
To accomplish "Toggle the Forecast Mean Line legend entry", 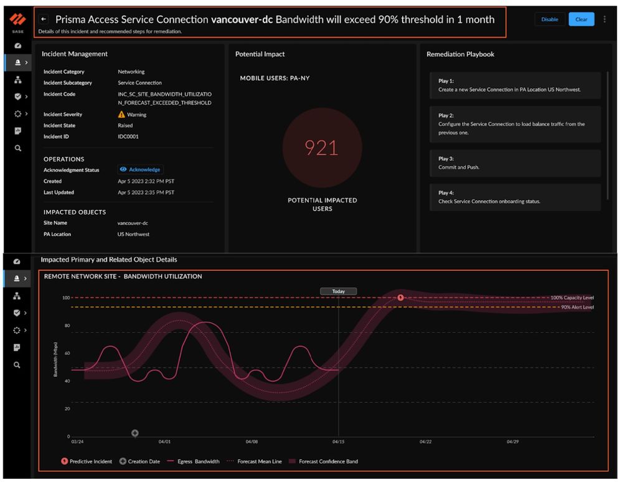I will click(x=255, y=461).
